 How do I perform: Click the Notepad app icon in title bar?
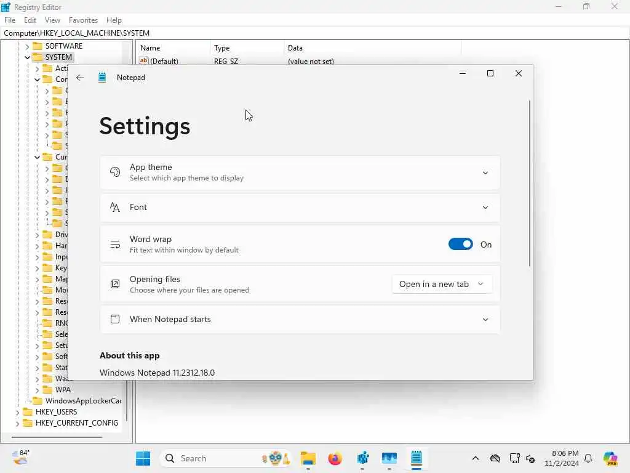[x=102, y=78]
